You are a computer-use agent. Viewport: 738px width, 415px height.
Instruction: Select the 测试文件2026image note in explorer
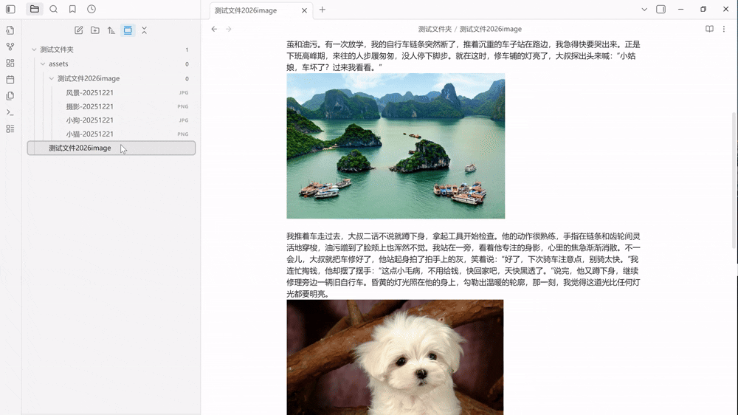[x=111, y=148]
